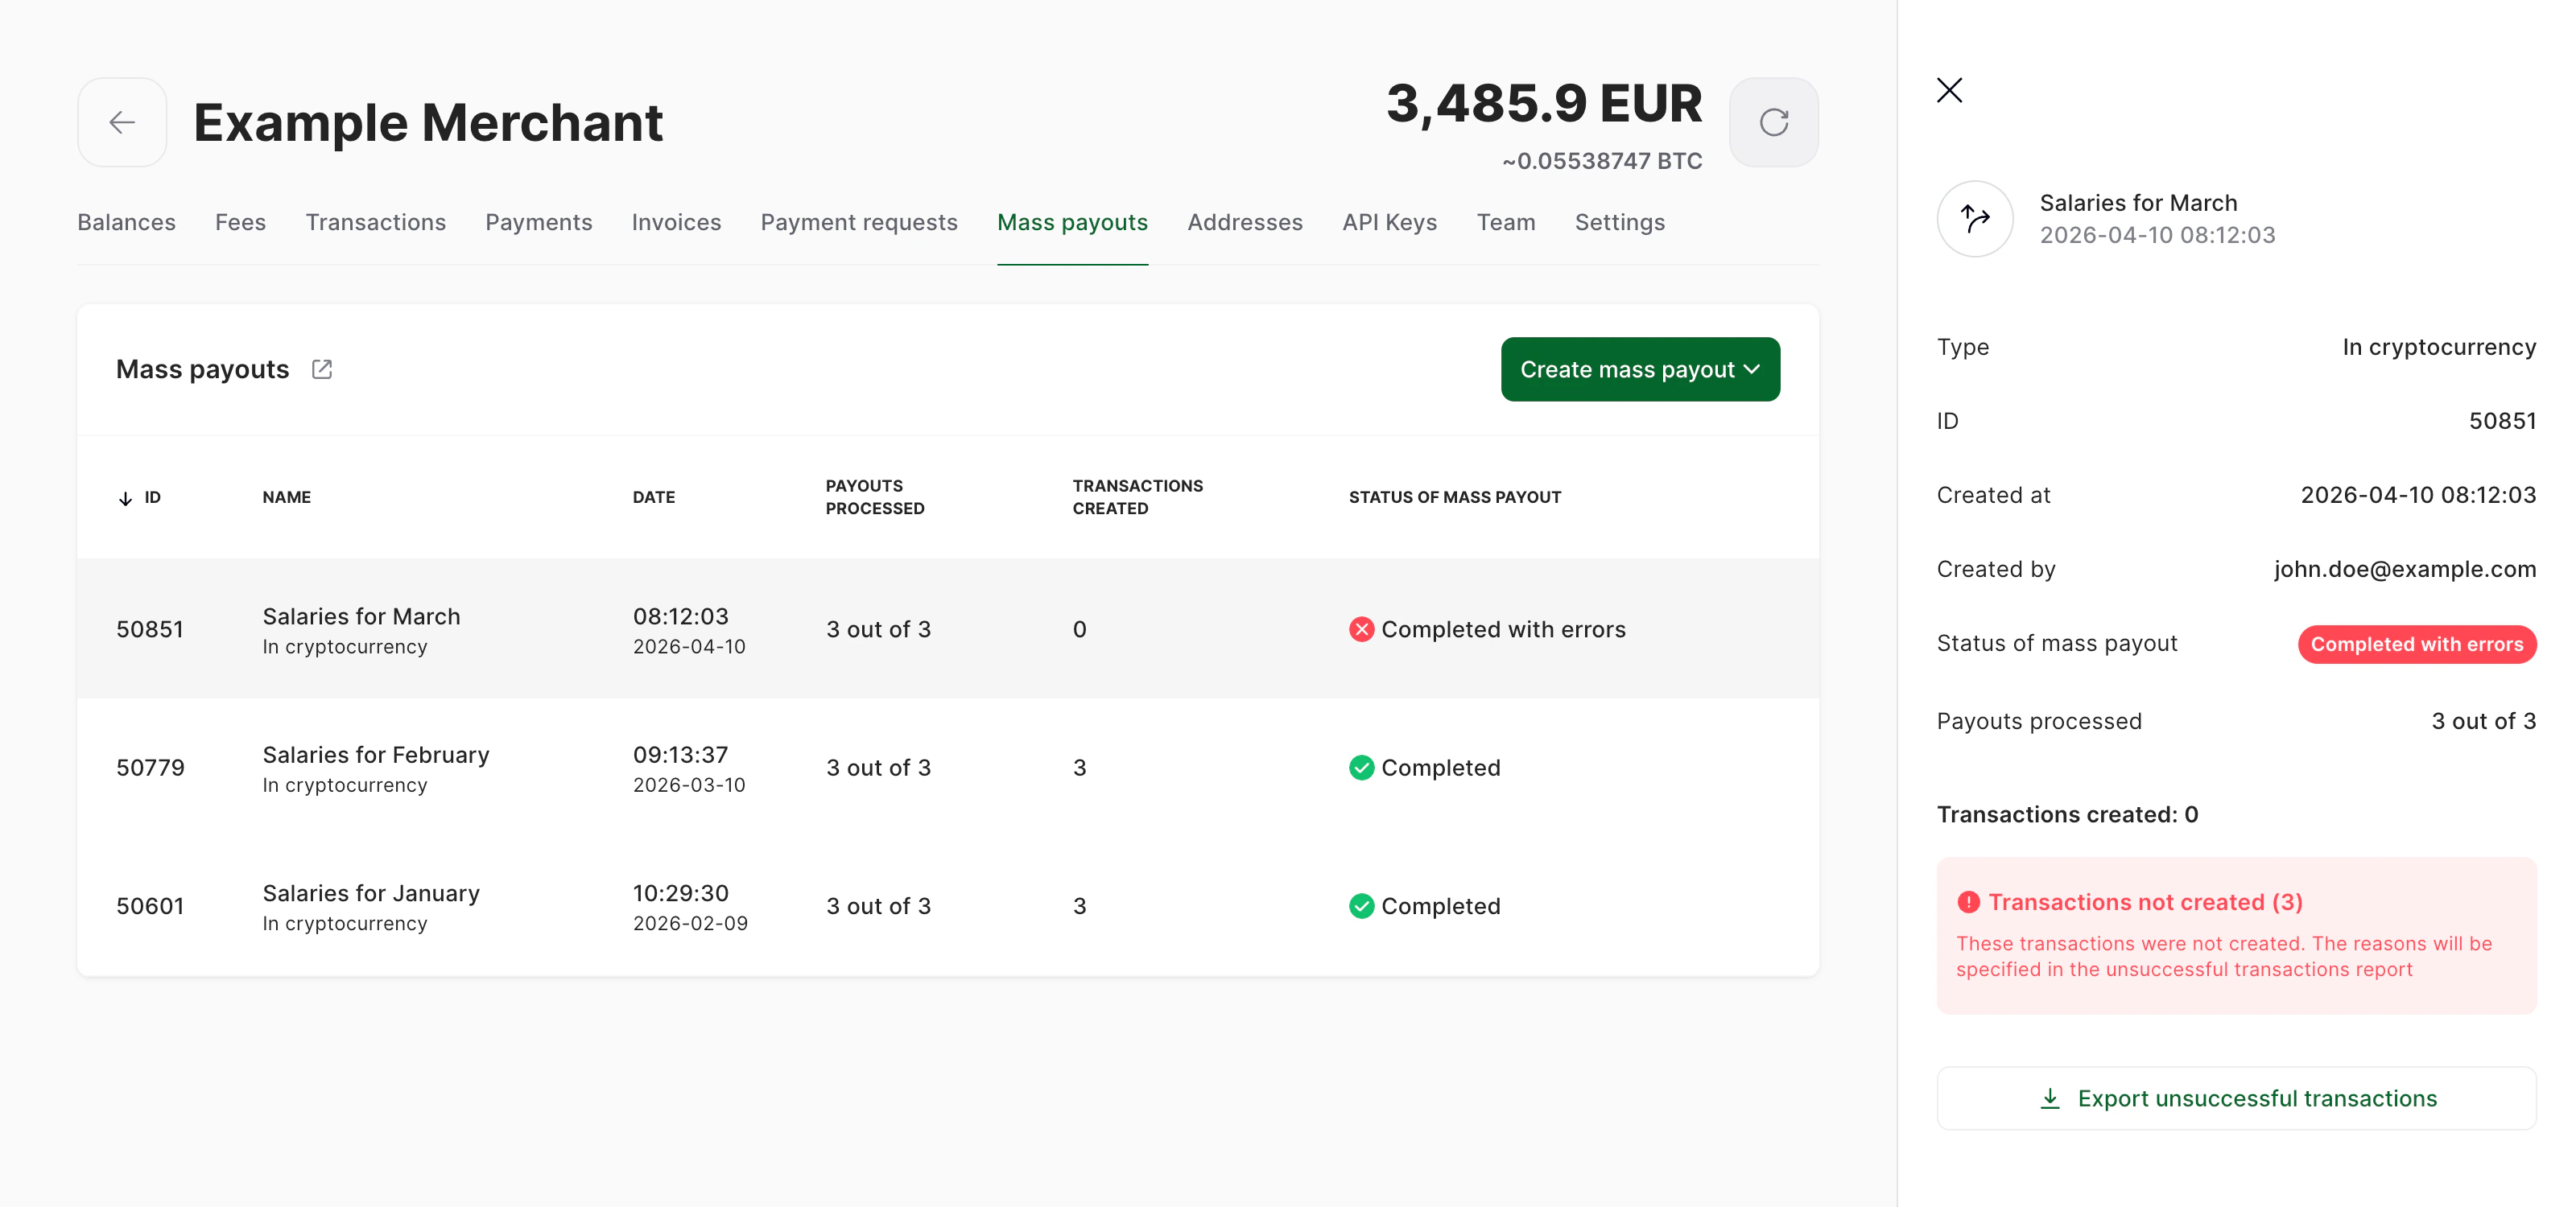The image size is (2576, 1207).
Task: Click the alert icon in Transactions not created box
Action: point(1969,901)
